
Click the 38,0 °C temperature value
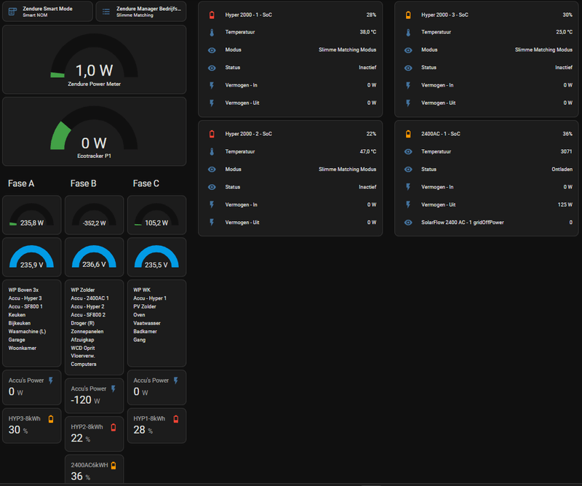tap(367, 32)
